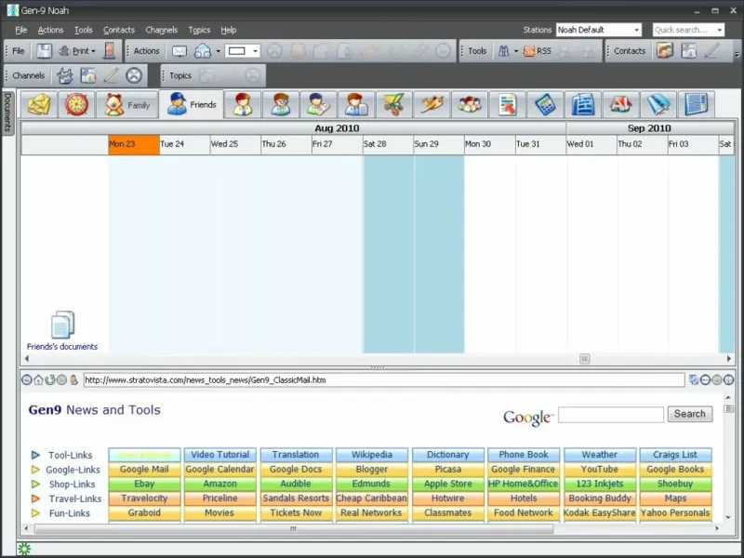Open the Wikipedia link

click(371, 455)
